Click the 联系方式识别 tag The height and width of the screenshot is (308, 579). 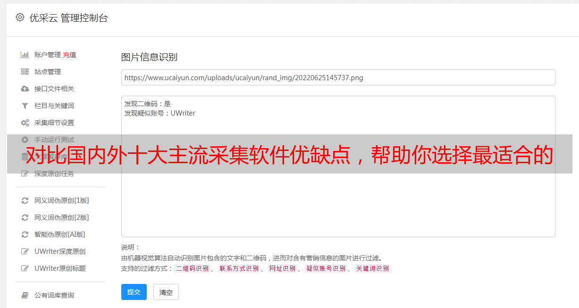pos(239,268)
